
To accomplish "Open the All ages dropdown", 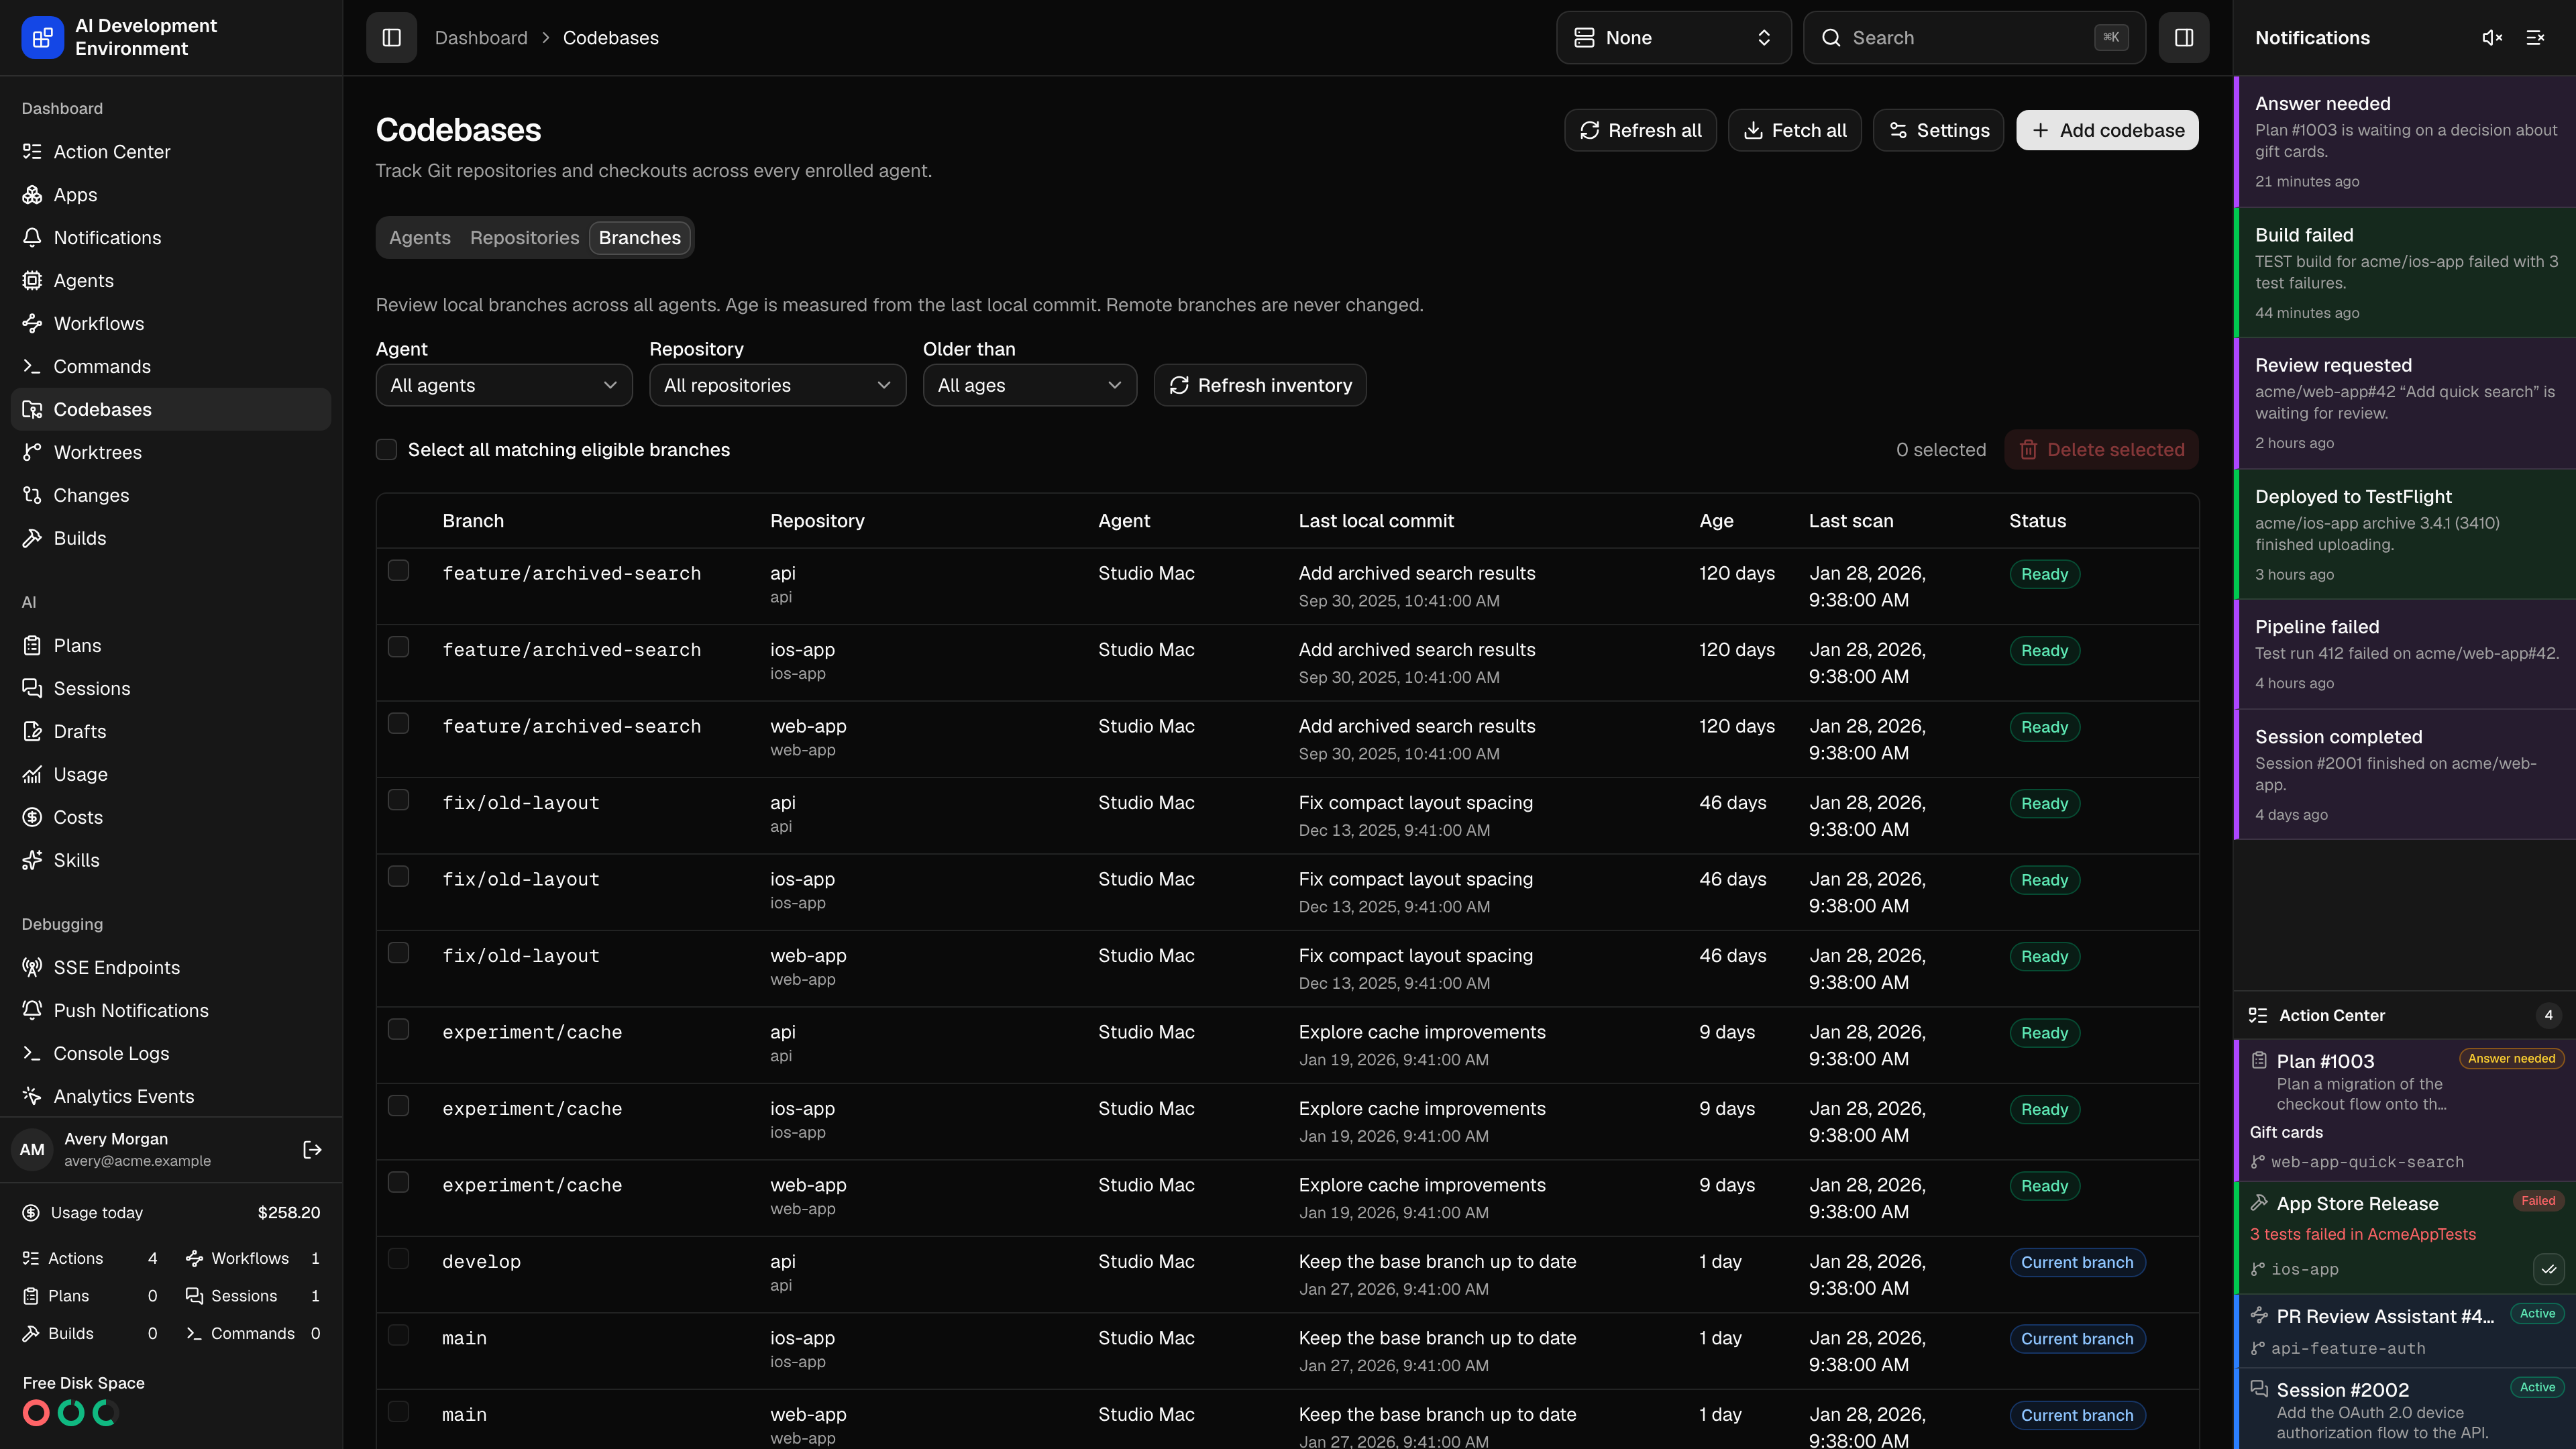I will coord(1029,385).
